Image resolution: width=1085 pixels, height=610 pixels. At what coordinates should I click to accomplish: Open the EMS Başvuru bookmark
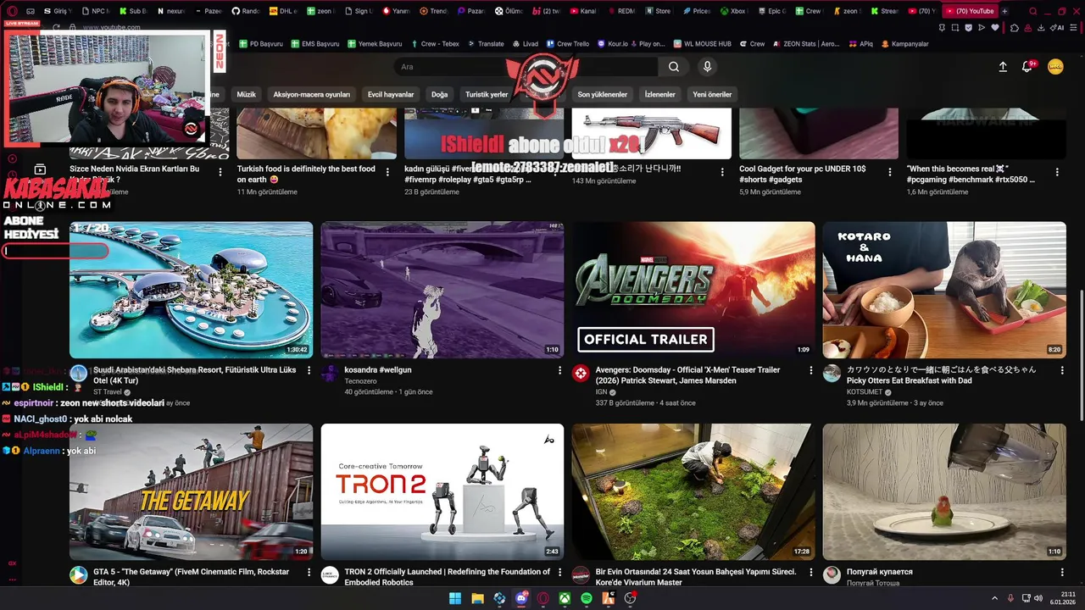point(314,43)
